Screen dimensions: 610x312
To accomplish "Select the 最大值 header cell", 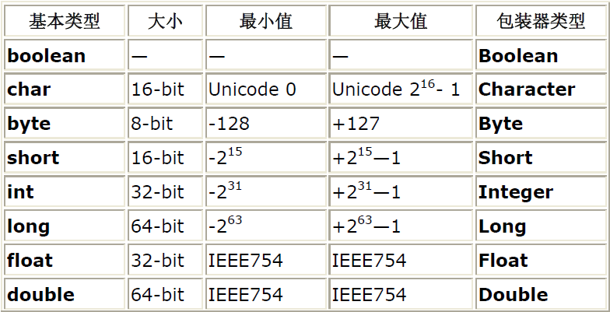I will (x=401, y=22).
